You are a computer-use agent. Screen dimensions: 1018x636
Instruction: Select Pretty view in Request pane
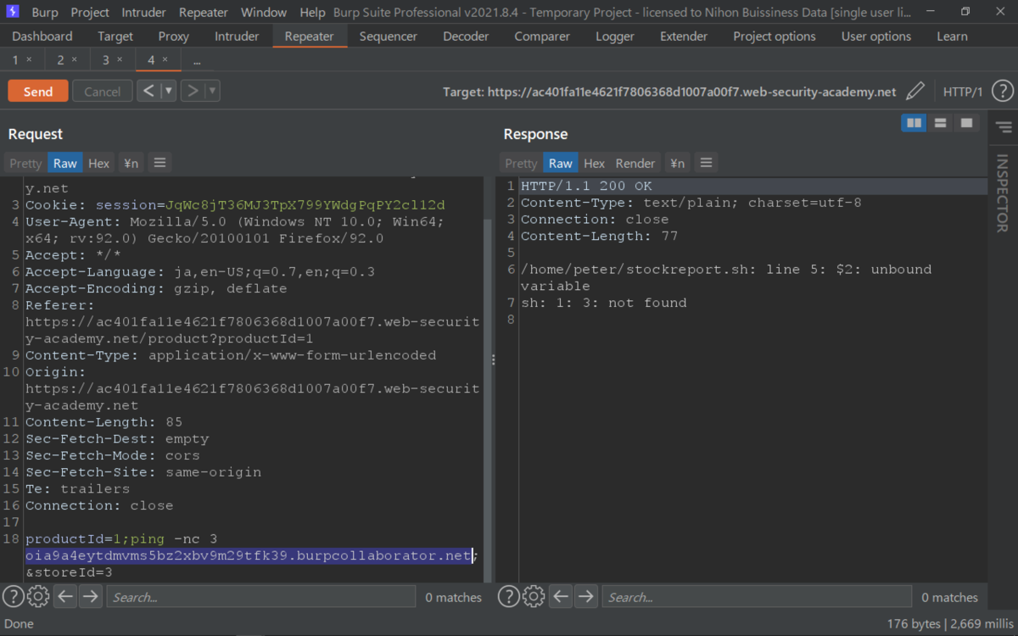pos(25,163)
